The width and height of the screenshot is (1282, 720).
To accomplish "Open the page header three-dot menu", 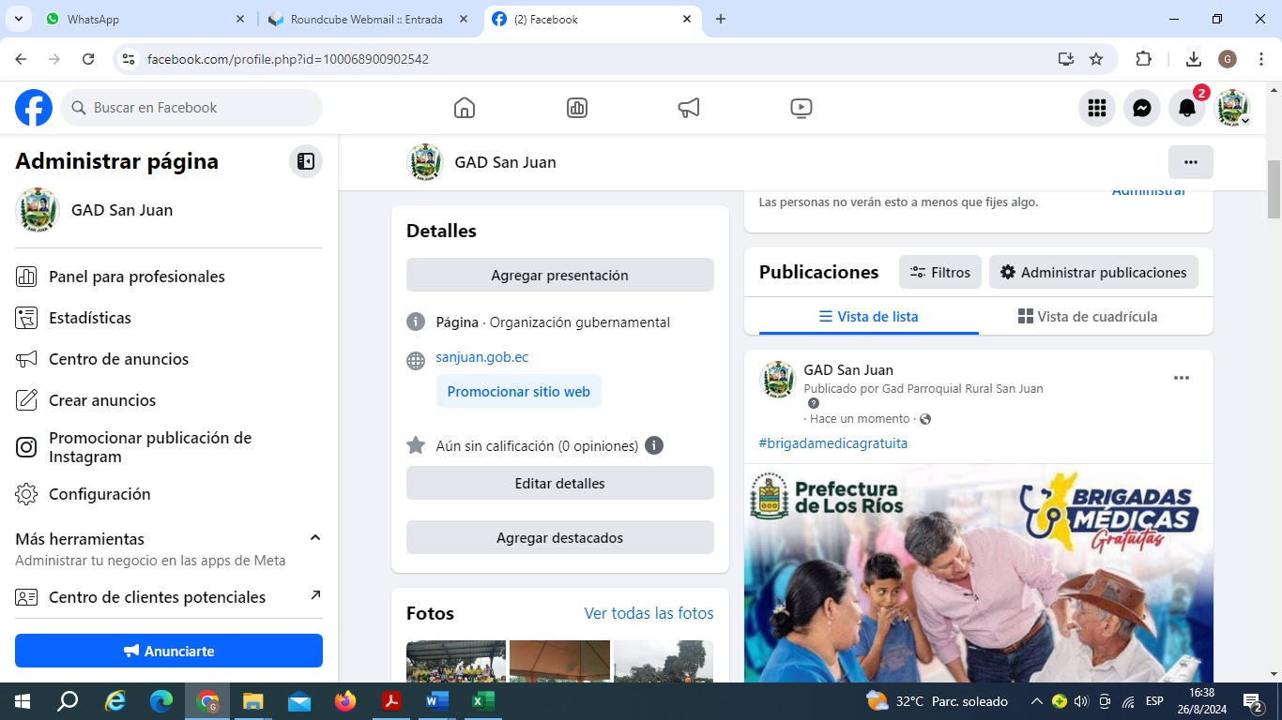I will tap(1190, 162).
